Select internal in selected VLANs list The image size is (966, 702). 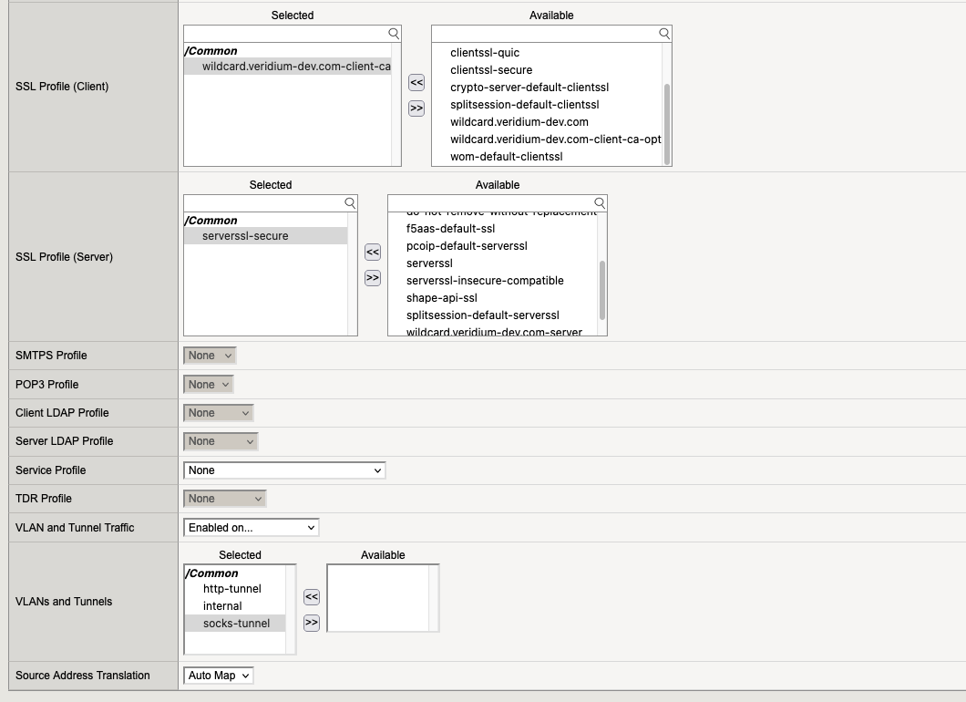point(222,606)
